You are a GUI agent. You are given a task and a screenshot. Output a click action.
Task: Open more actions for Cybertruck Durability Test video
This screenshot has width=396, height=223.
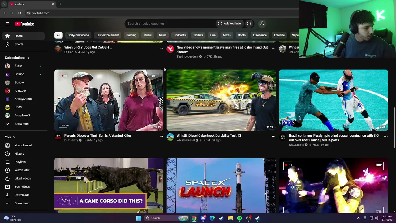273,136
